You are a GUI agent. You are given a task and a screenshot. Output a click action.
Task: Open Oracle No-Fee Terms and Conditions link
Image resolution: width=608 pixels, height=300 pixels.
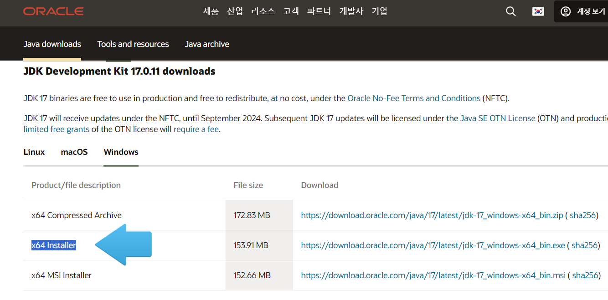(x=414, y=98)
